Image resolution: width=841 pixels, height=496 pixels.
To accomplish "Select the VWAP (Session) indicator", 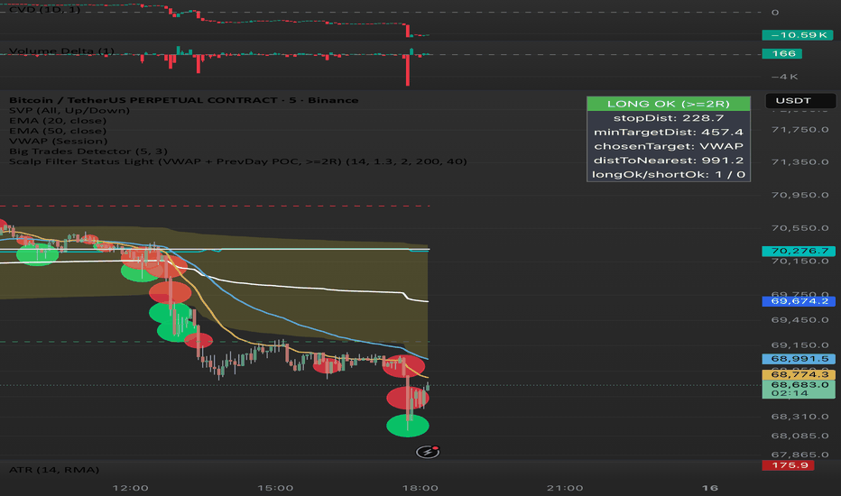I will click(x=59, y=141).
